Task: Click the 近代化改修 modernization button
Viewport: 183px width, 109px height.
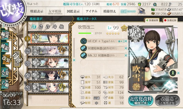Action: pyautogui.click(x=141, y=100)
